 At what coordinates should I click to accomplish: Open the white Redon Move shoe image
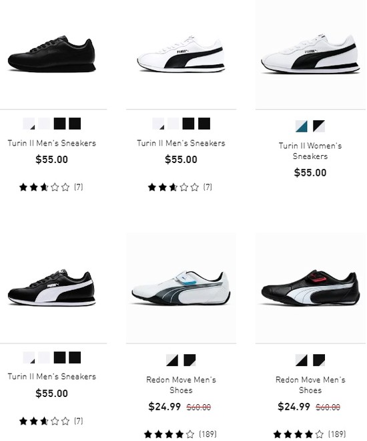tap(181, 287)
